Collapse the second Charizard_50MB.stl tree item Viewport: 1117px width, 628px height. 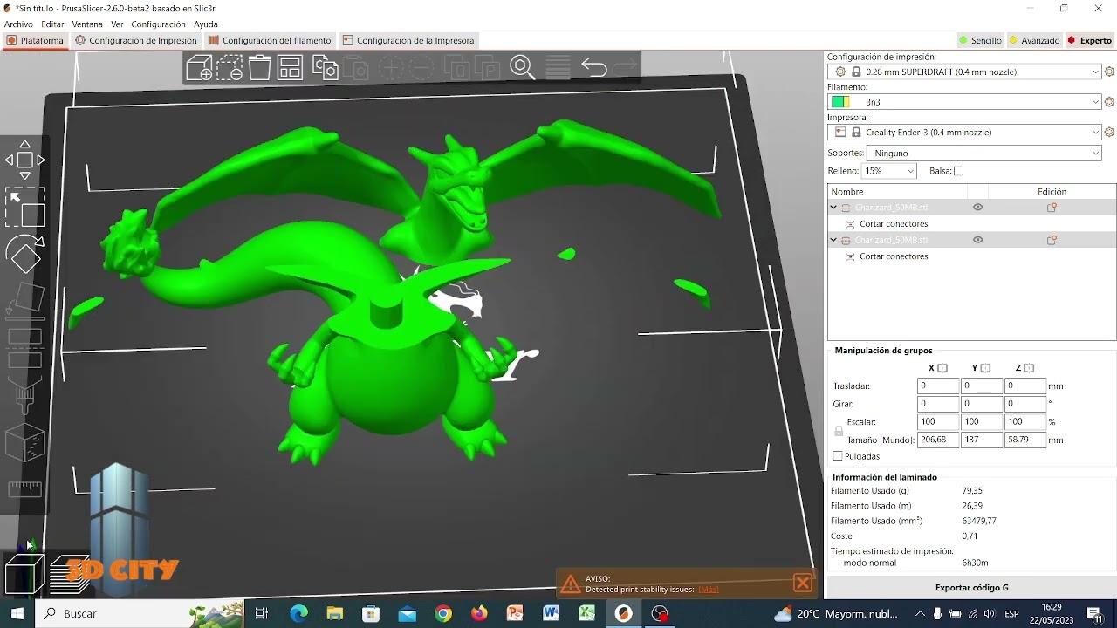click(x=833, y=240)
